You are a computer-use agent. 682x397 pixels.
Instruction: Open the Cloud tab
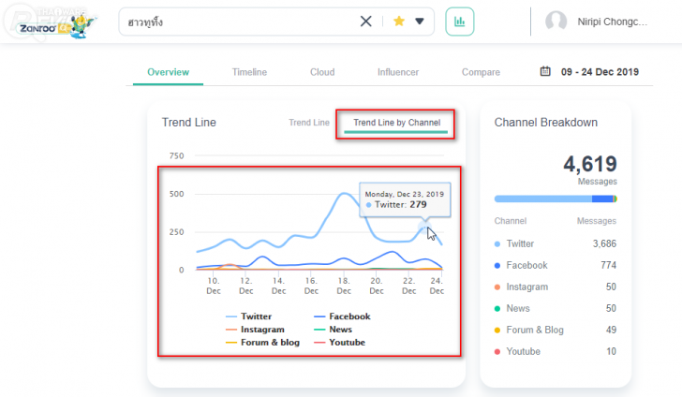click(322, 72)
